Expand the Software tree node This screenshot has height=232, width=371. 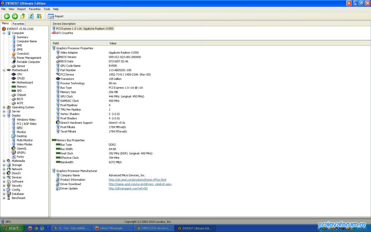click(4, 181)
